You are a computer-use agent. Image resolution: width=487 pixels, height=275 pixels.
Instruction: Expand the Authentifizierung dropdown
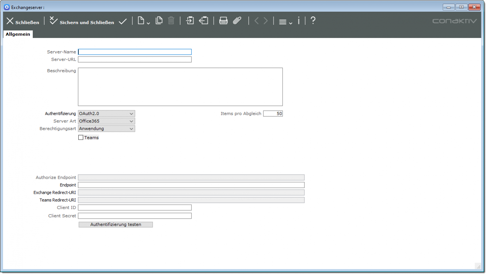[106, 113]
